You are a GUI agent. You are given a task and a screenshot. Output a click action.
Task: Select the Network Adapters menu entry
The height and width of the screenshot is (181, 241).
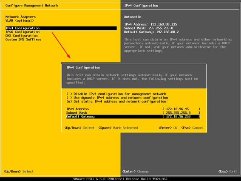click(20, 17)
